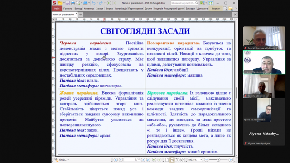
Task: Open the Захист ribbon tab
Action: [100, 9]
